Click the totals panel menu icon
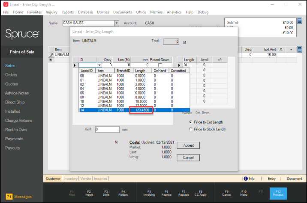 coord(300,21)
